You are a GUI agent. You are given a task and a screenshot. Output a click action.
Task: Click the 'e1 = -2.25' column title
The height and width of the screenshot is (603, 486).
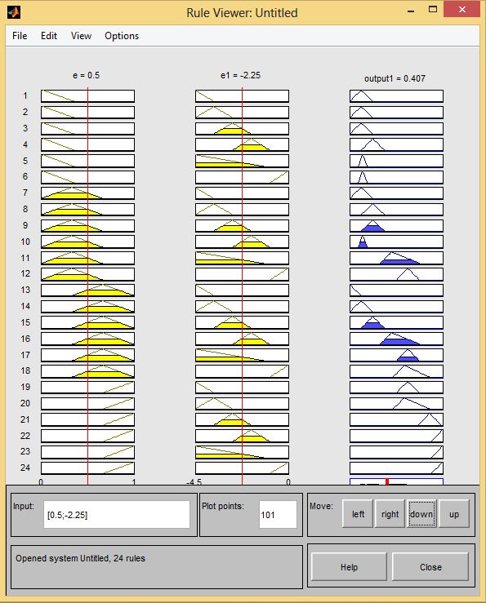(x=241, y=75)
